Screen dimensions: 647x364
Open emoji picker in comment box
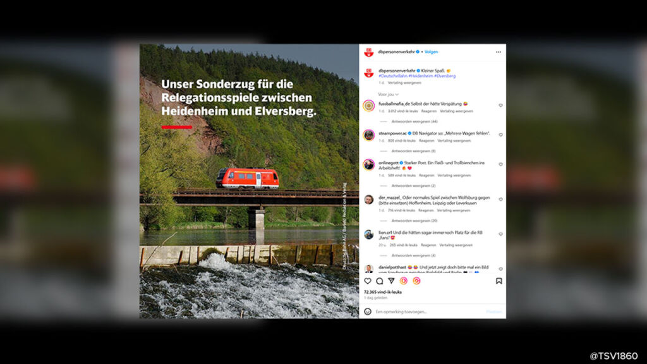tap(368, 312)
